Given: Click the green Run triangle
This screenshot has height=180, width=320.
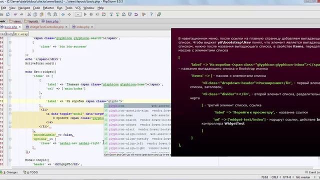Looking at the screenshot, I should 85,14.
